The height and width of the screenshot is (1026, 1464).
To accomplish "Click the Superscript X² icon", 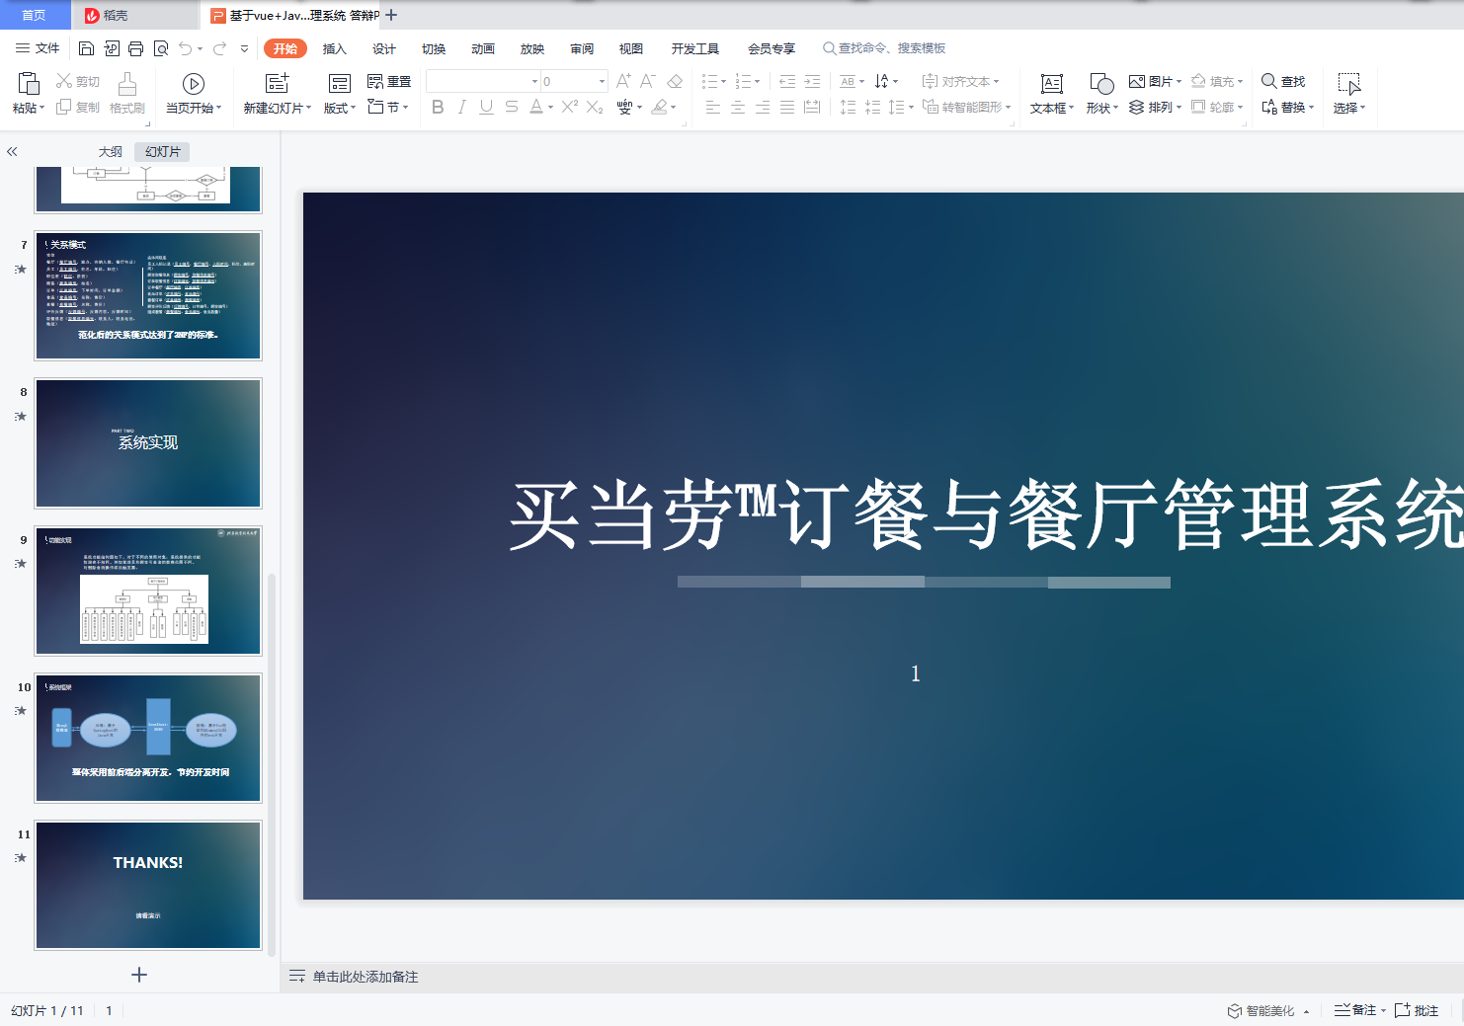I will 570,107.
